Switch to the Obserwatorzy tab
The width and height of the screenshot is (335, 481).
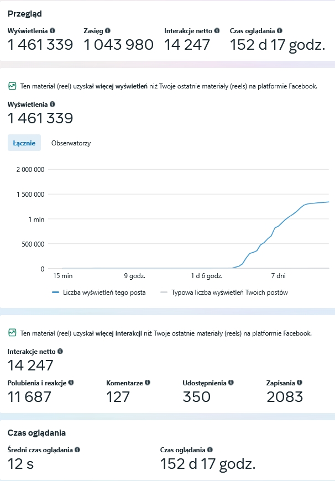click(71, 143)
